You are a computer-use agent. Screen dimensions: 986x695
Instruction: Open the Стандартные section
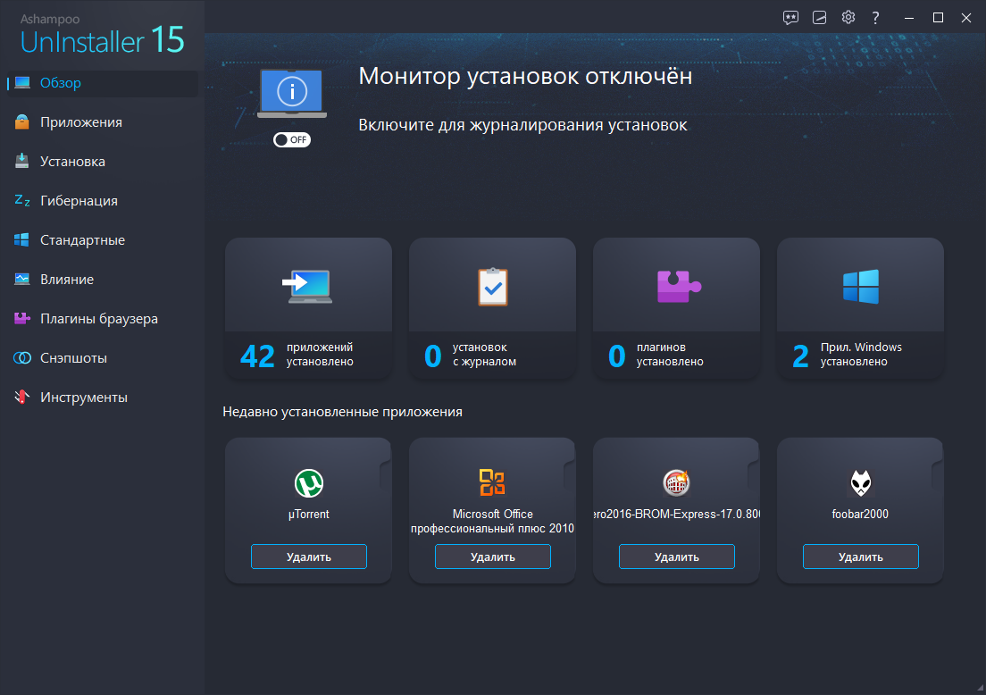click(x=82, y=240)
